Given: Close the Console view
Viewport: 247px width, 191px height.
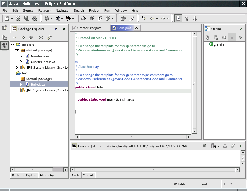Looking at the screenshot, I should click(x=241, y=146).
